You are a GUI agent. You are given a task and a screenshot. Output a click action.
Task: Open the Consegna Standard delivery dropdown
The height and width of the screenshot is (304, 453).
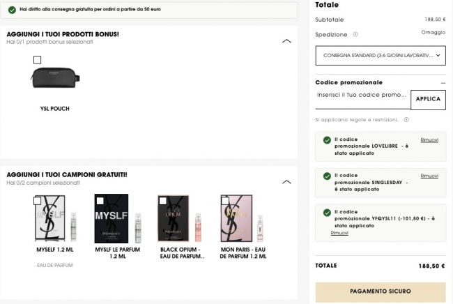[x=380, y=54]
